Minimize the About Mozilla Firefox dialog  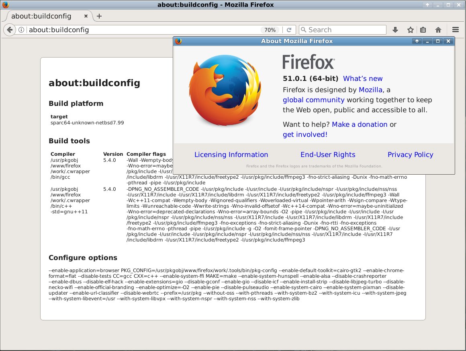427,41
